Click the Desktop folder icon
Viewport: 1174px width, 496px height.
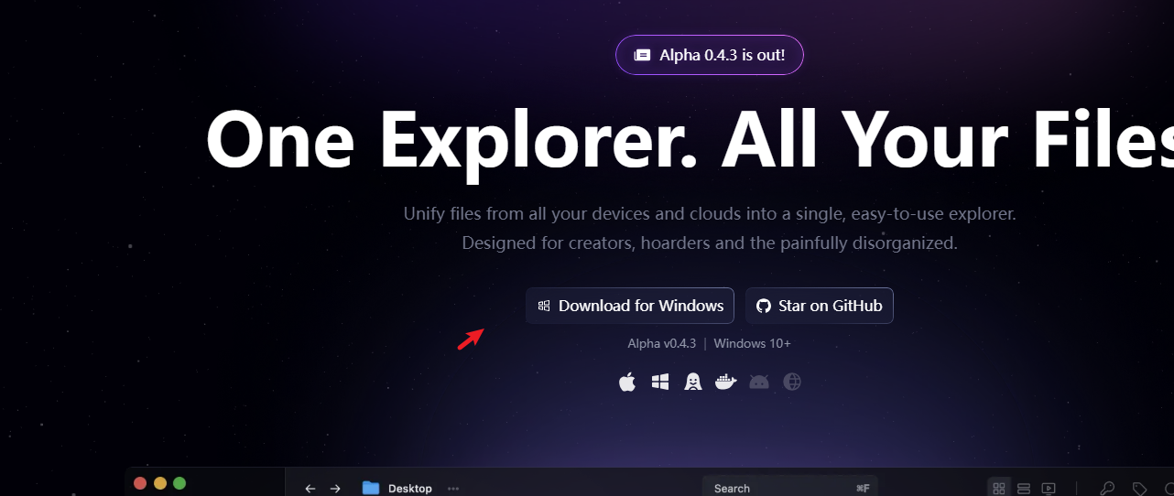click(x=371, y=488)
